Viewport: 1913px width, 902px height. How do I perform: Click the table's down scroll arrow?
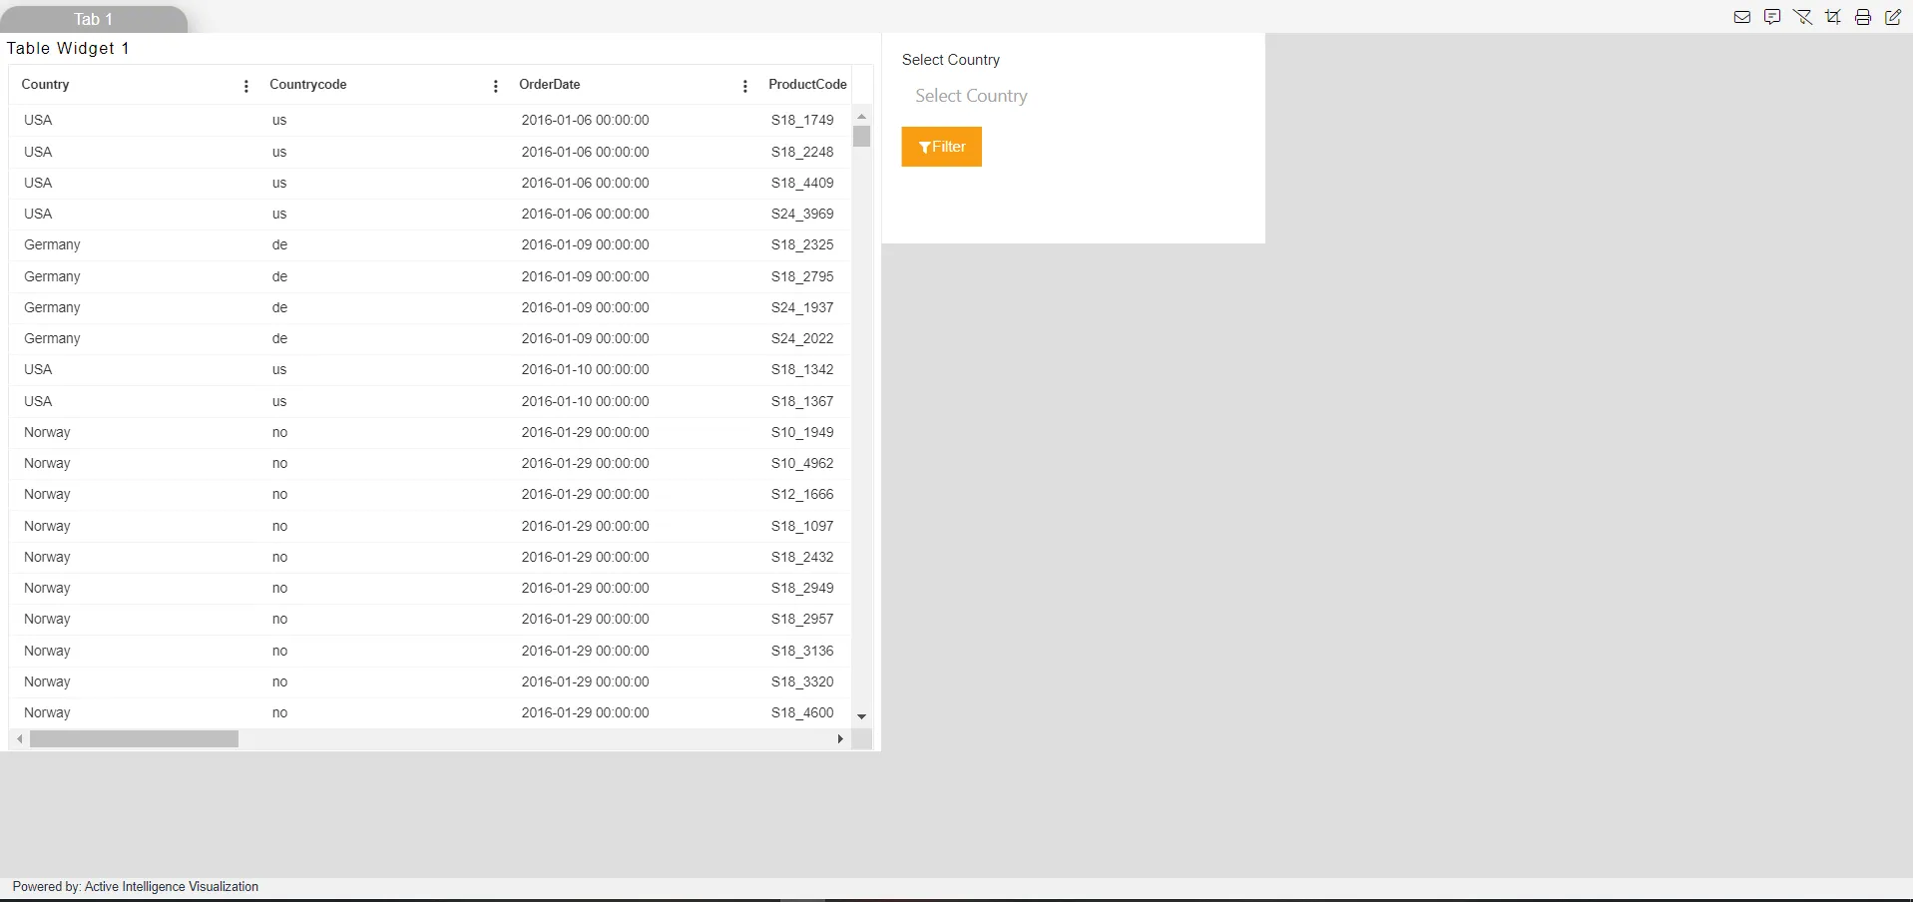(862, 716)
